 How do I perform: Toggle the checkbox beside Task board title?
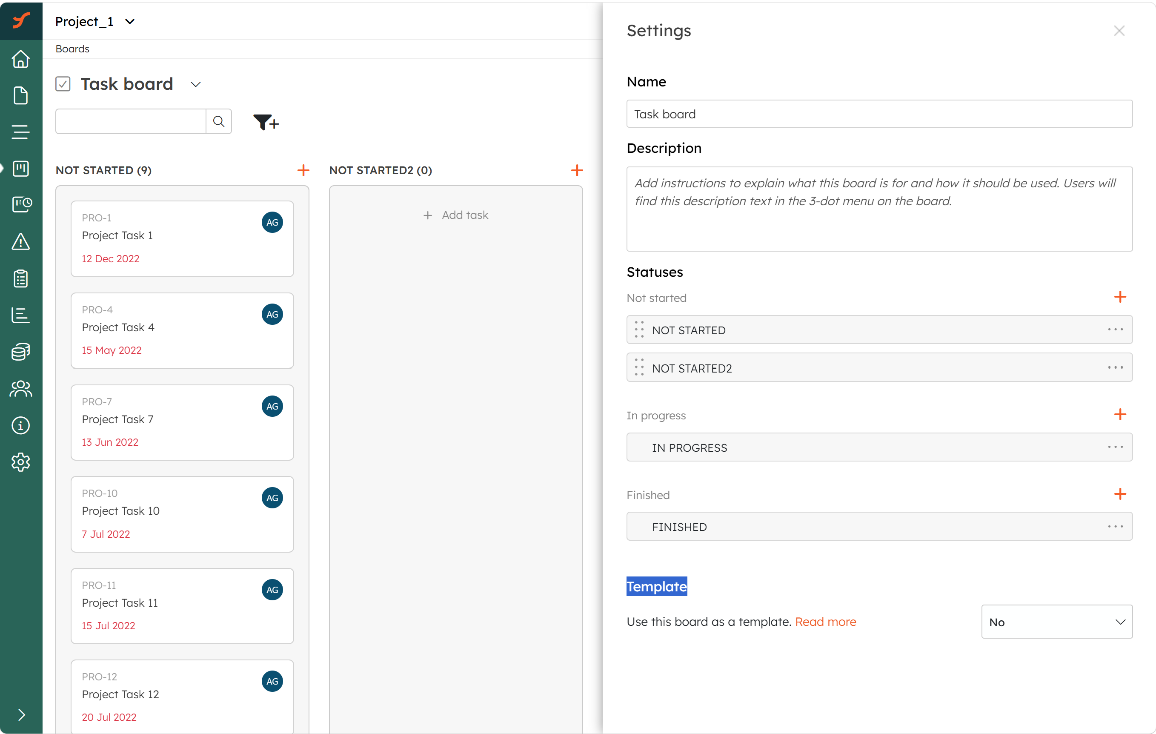coord(63,84)
